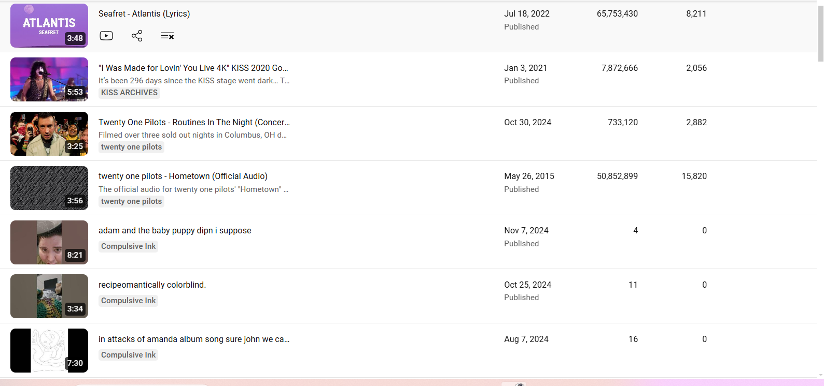Click the date Jan 3, 2021

[x=525, y=68]
